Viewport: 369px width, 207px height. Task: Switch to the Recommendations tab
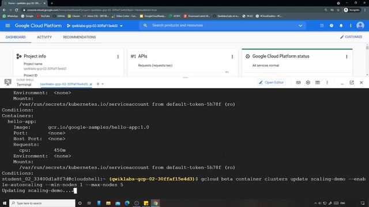(80, 37)
